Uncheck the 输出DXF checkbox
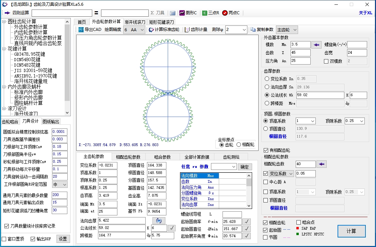The height and width of the screenshot is (247, 376). point(33,239)
